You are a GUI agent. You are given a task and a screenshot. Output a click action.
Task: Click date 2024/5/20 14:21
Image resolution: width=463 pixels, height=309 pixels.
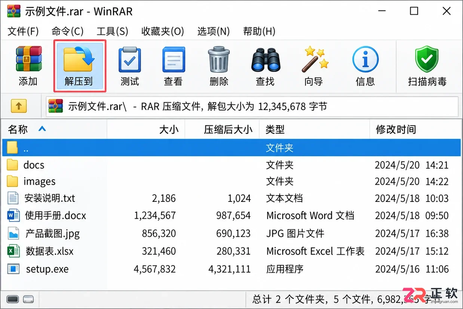tap(412, 165)
